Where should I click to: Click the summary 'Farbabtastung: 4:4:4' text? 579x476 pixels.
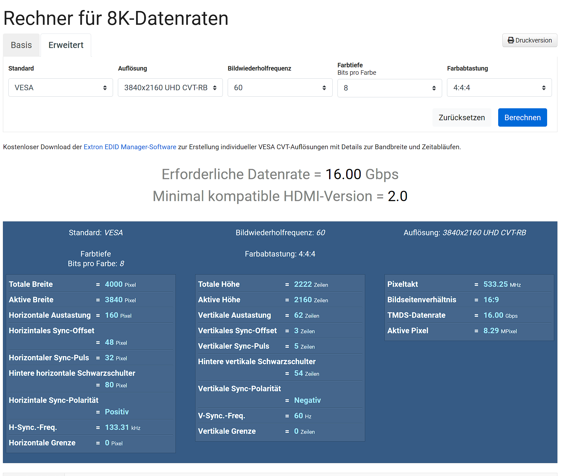280,254
